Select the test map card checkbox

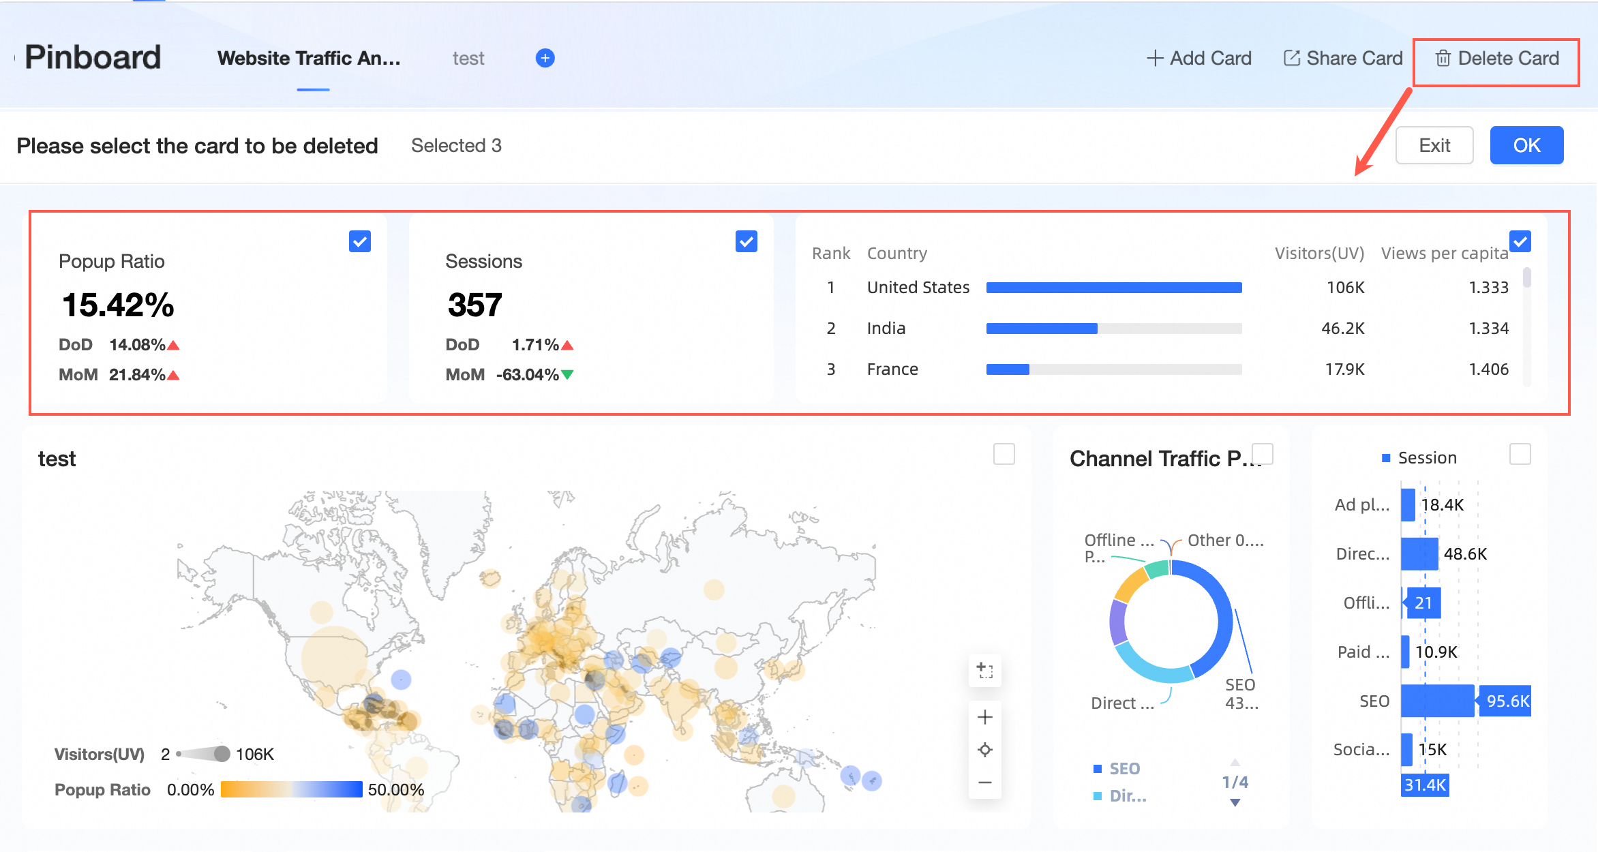pyautogui.click(x=1004, y=454)
